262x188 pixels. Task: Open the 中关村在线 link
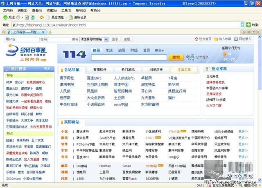pos(69,104)
